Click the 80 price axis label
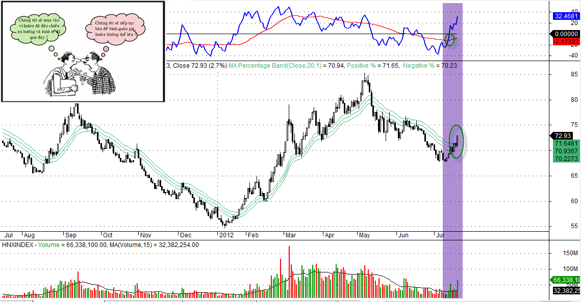The width and height of the screenshot is (581, 302). coord(574,99)
